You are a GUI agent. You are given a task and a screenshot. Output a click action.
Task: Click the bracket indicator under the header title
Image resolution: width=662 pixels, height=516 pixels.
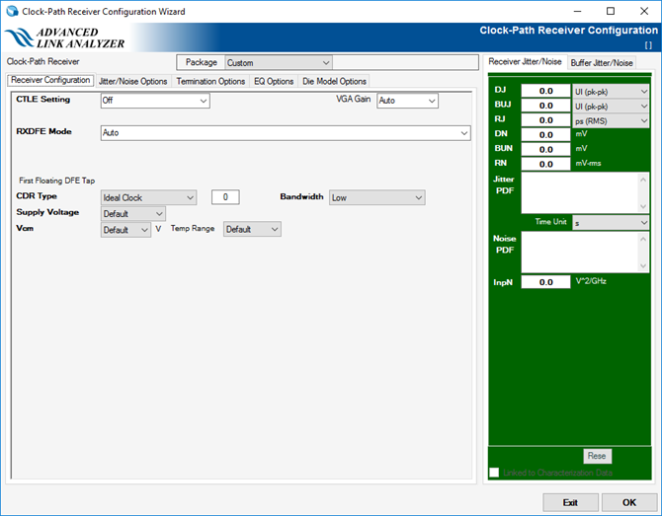point(648,45)
